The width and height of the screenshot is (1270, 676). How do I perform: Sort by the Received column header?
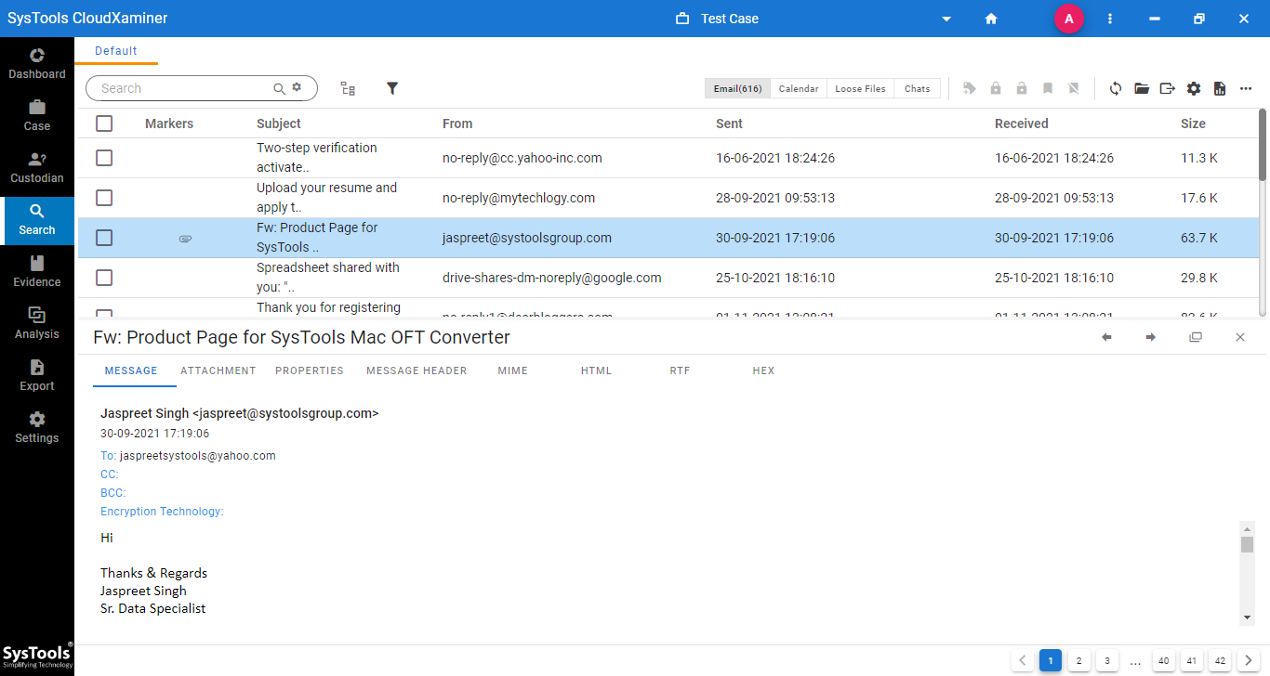coord(1021,123)
